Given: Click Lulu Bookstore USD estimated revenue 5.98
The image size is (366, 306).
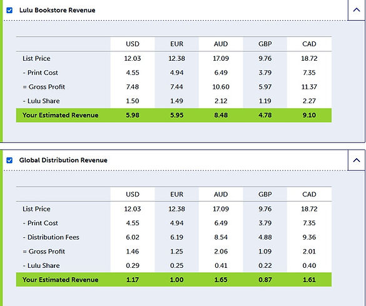Looking at the screenshot, I should 133,115.
